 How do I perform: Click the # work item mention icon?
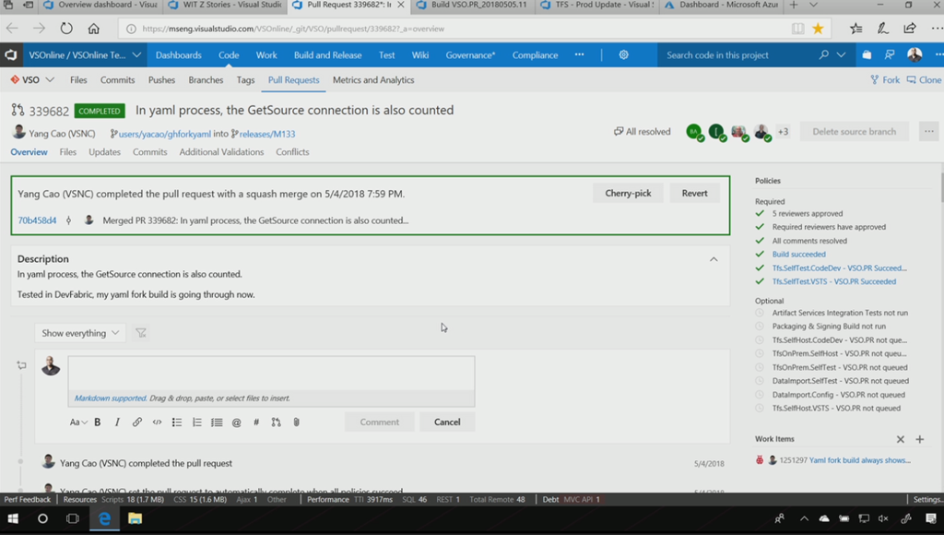coord(256,422)
